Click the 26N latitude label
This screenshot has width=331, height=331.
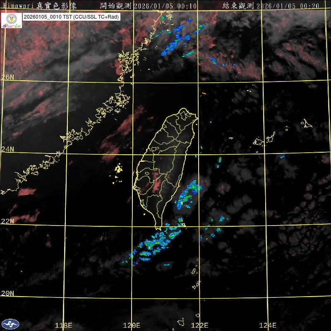[x=7, y=77]
